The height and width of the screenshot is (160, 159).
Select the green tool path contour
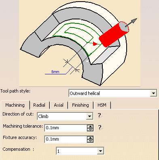[x=77, y=37]
